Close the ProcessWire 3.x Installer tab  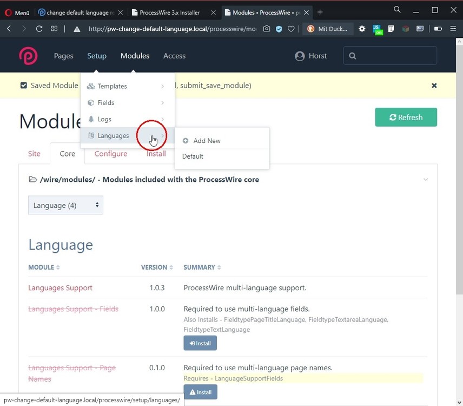[213, 12]
